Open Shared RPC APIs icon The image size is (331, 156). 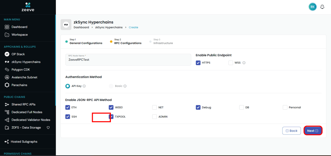click(x=7, y=104)
